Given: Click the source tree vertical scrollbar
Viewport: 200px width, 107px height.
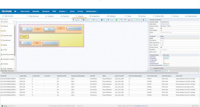Looking at the screenshot, I should [15, 41].
